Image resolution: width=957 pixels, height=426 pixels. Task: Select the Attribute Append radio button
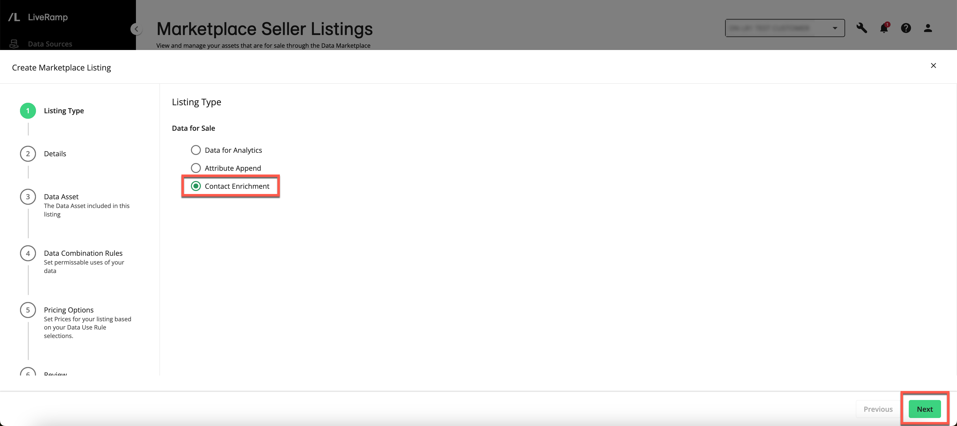click(195, 168)
